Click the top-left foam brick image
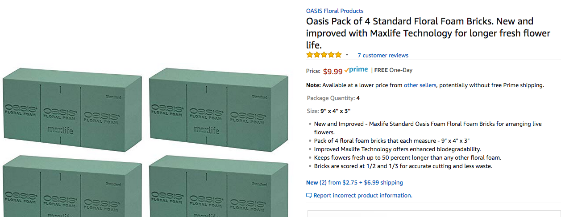 point(72,109)
